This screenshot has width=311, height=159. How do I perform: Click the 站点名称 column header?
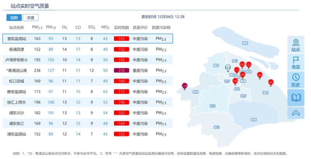16,28
